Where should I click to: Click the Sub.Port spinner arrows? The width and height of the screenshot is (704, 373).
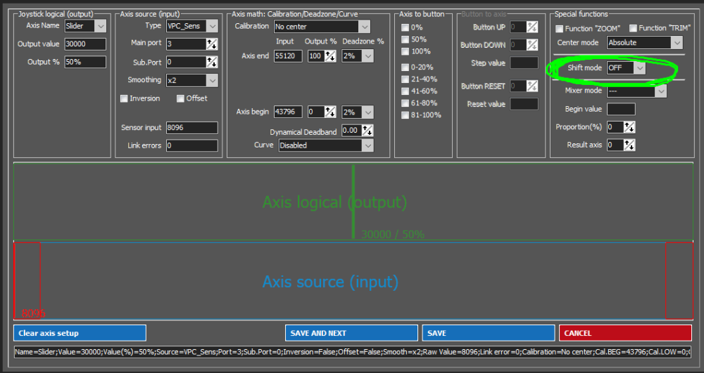tap(212, 62)
